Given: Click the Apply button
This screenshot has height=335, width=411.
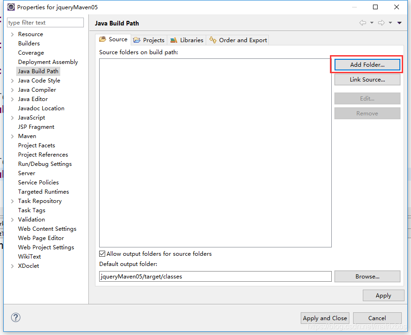Looking at the screenshot, I should 383,296.
